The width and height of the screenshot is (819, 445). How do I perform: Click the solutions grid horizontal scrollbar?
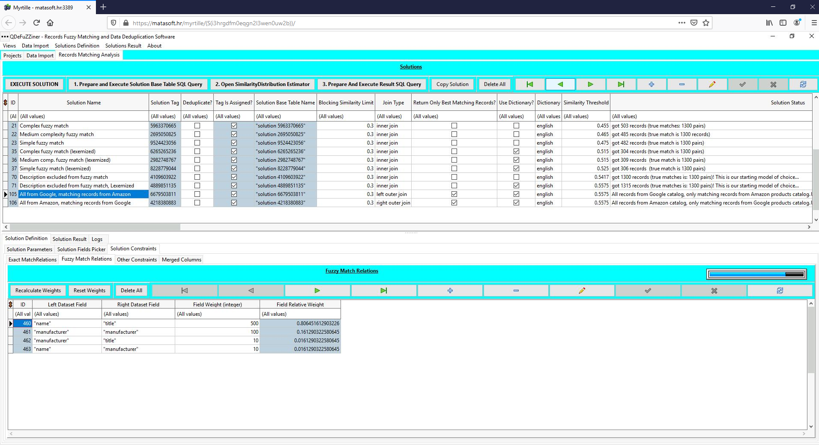(95, 227)
